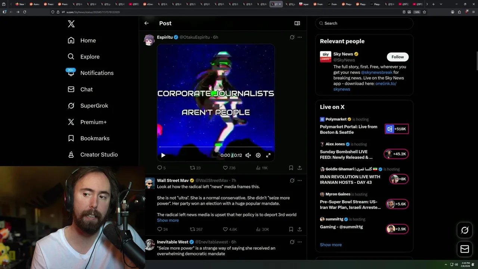Open @skynewsbreak link
Viewport: 478px width, 269px height.
(376, 72)
